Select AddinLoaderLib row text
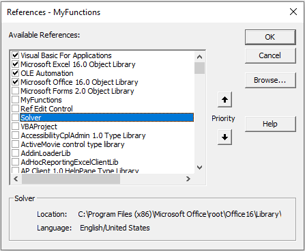Viewport: 305px width, 251px height. click(46, 153)
